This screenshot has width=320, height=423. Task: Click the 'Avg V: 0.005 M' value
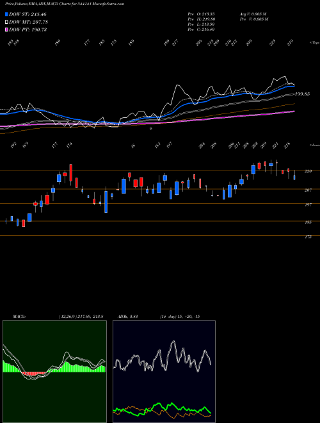point(253,13)
